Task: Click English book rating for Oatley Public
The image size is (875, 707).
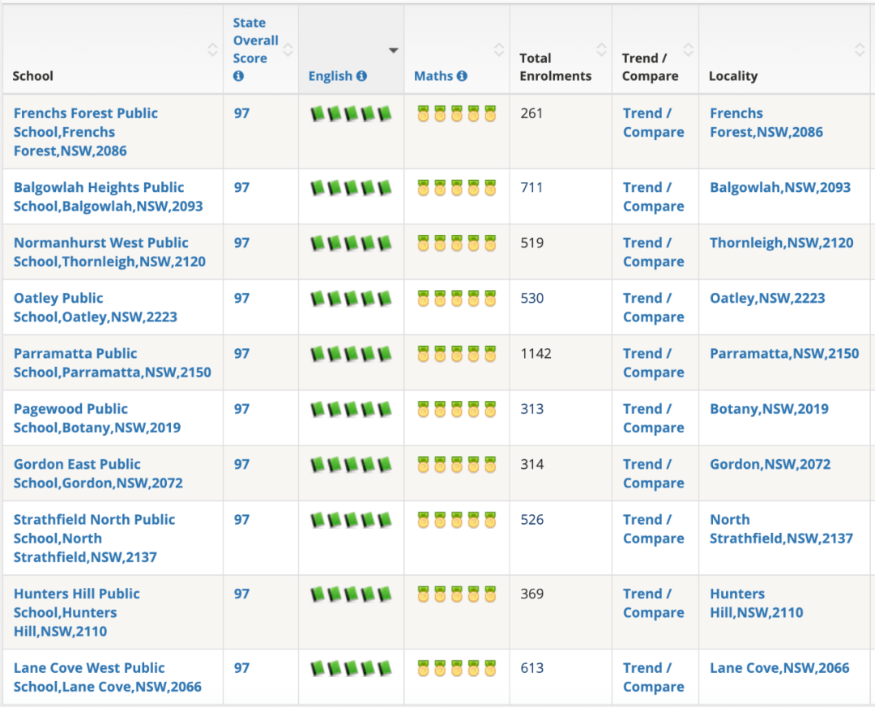Action: 351,299
